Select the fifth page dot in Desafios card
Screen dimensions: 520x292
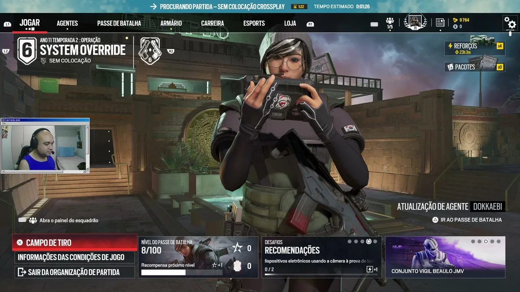point(375,241)
